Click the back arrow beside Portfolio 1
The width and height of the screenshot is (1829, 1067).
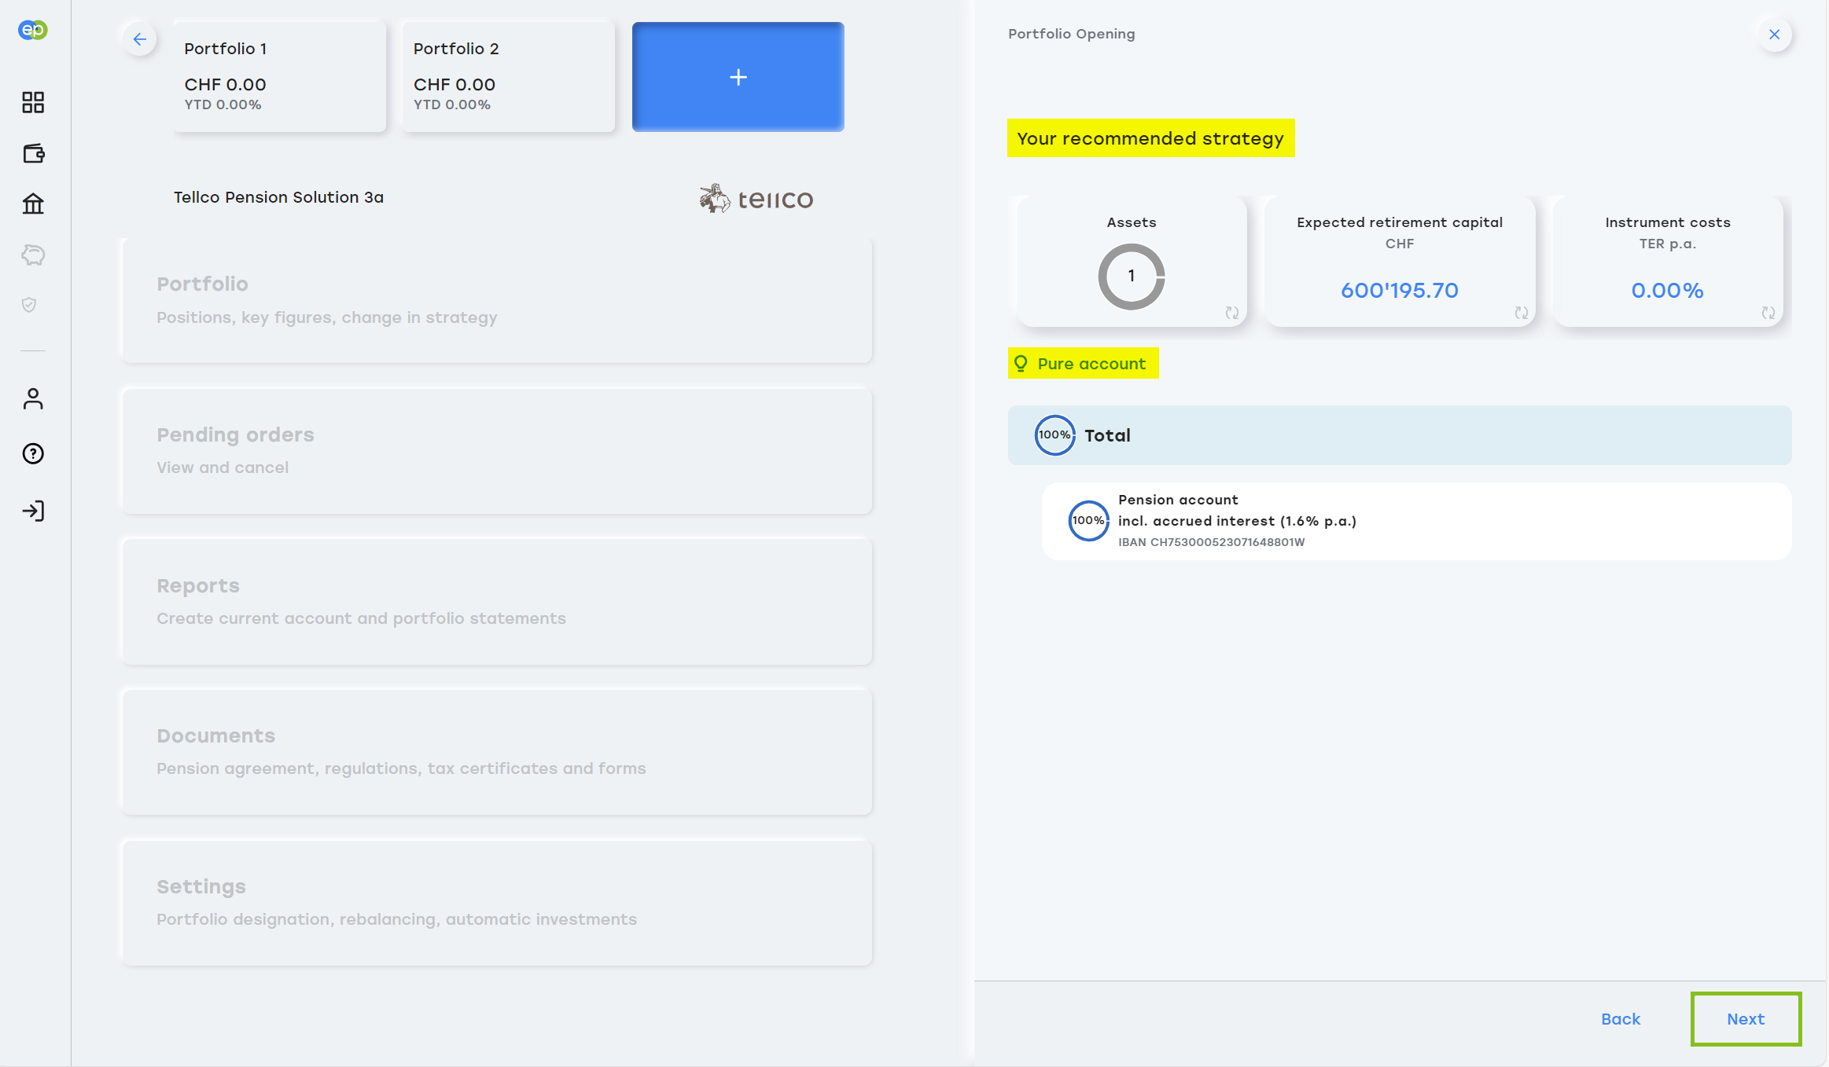(140, 39)
